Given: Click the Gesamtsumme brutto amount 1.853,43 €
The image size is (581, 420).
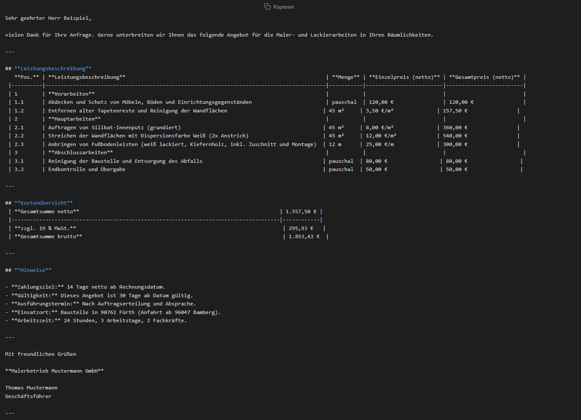Looking at the screenshot, I should coord(304,236).
